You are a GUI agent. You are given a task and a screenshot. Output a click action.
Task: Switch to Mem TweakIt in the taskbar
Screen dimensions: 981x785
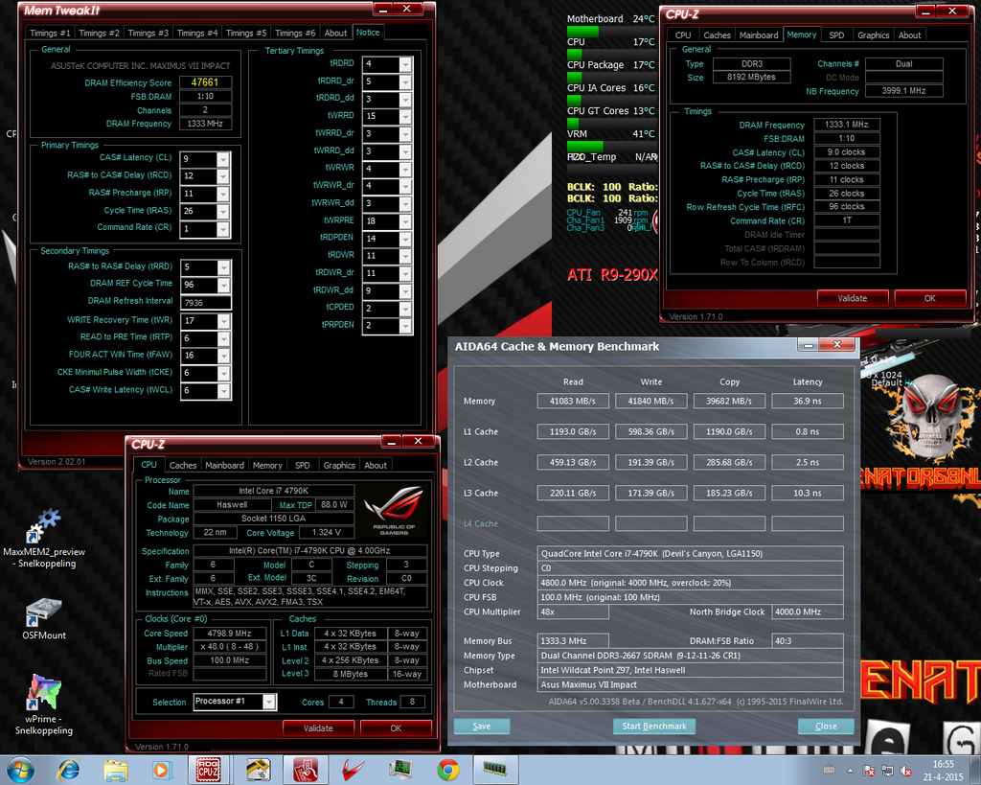coord(306,770)
